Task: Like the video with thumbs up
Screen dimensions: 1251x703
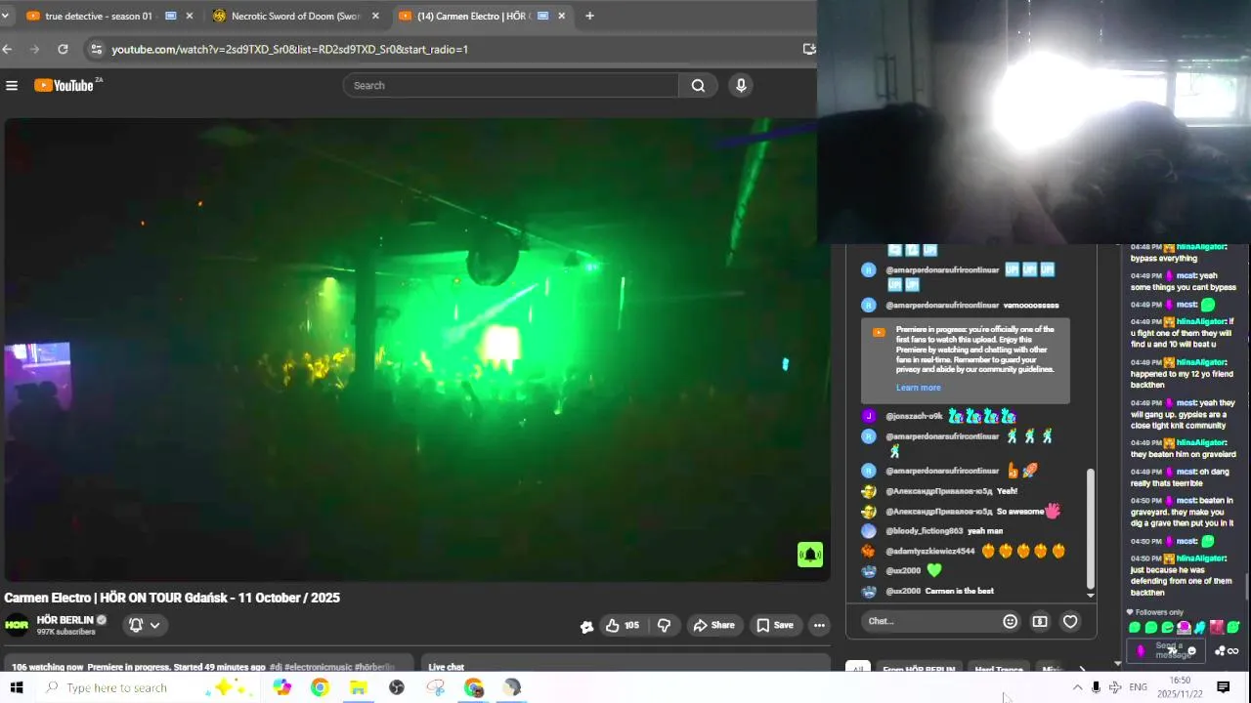Action: [622, 625]
